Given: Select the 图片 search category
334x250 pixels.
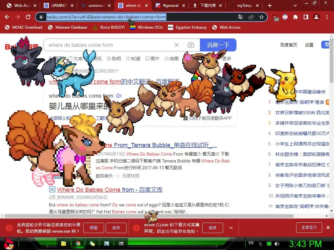Looking at the screenshot, I should point(152,59).
